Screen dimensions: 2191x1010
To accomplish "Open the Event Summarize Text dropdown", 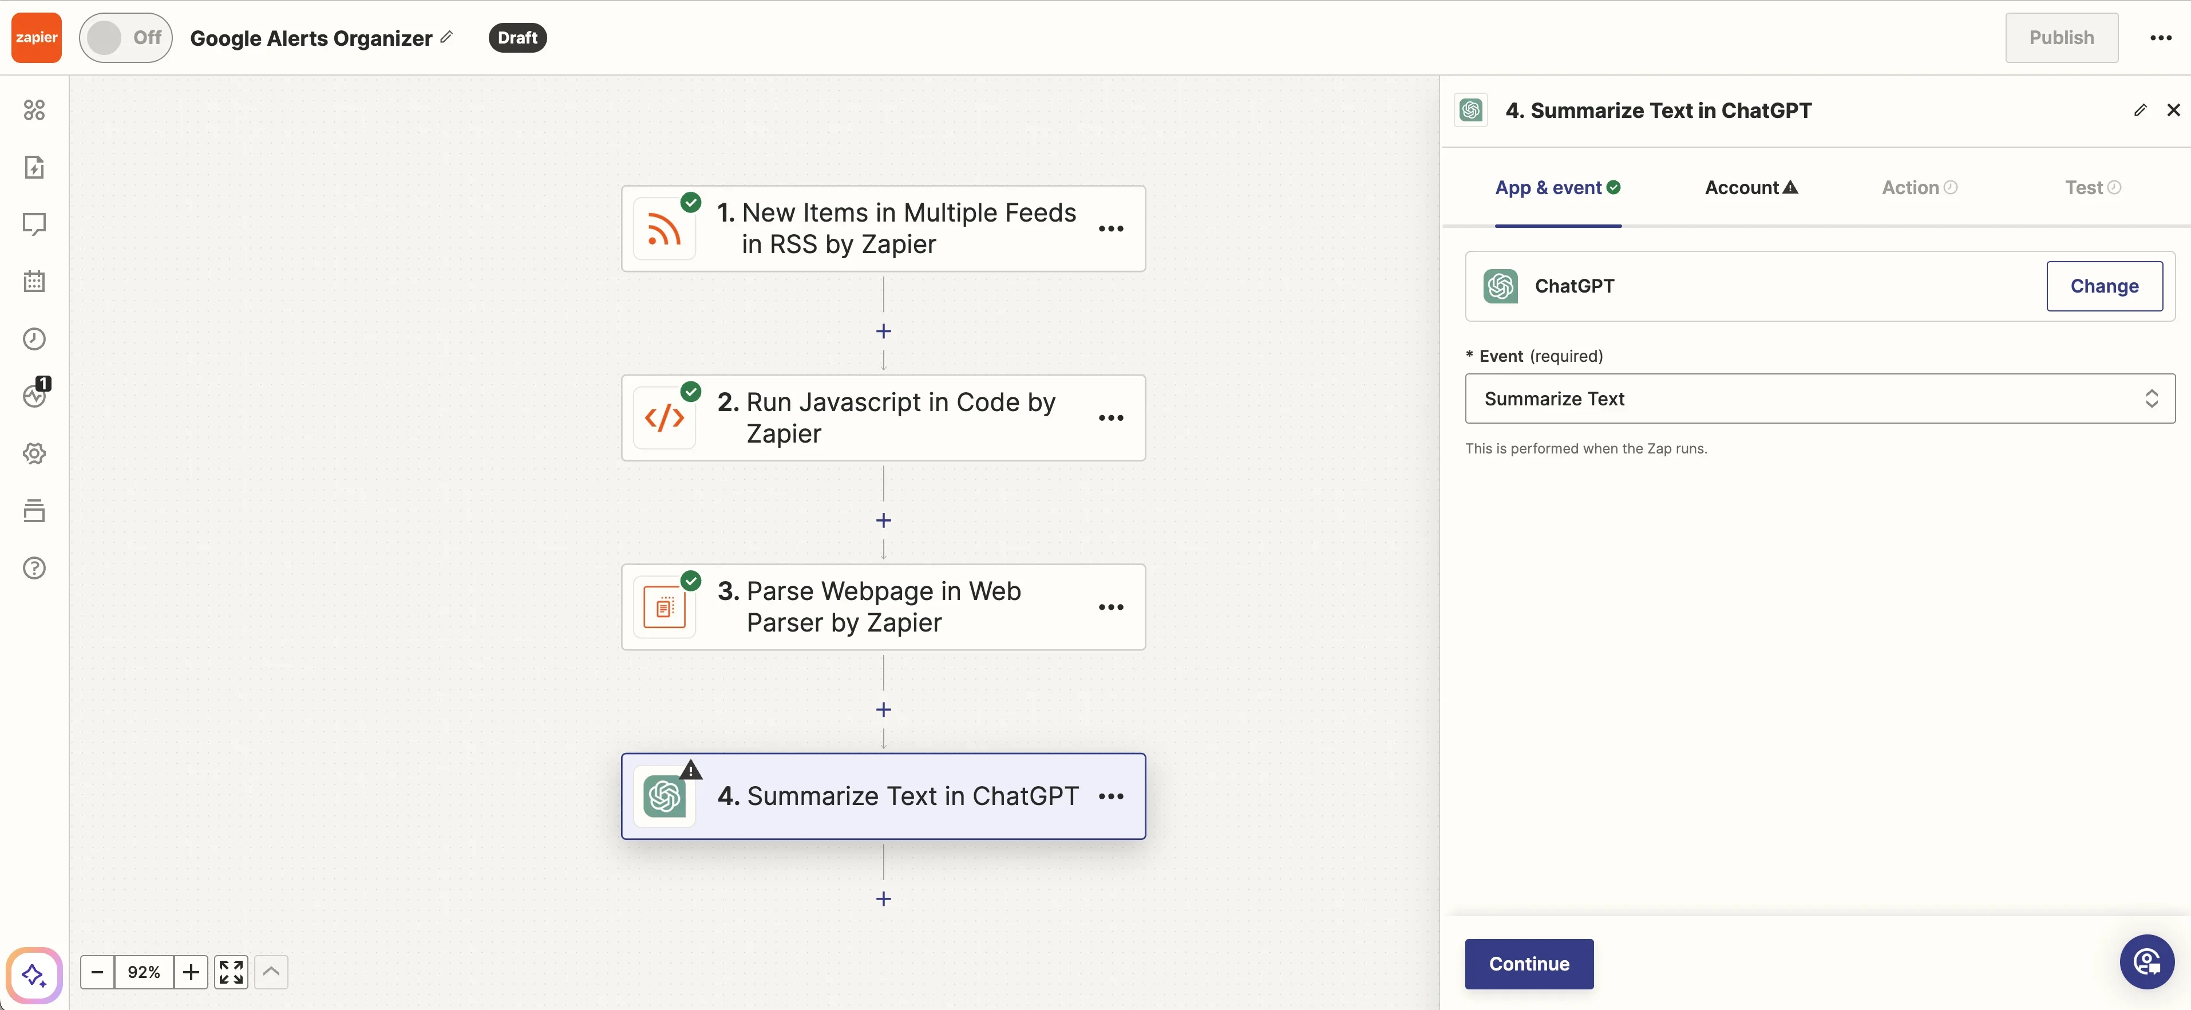I will click(x=1820, y=398).
